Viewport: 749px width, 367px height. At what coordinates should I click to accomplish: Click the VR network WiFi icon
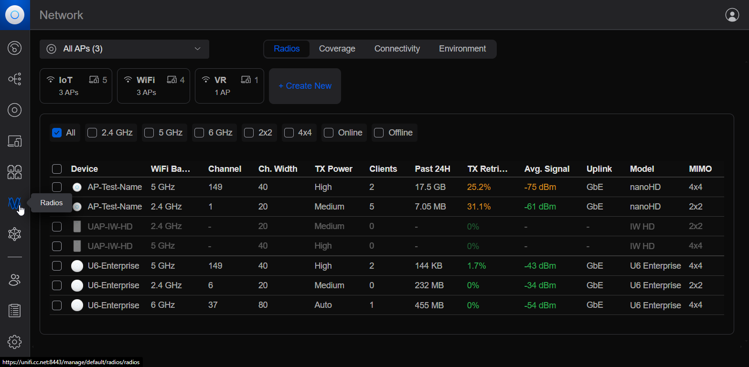pos(206,80)
